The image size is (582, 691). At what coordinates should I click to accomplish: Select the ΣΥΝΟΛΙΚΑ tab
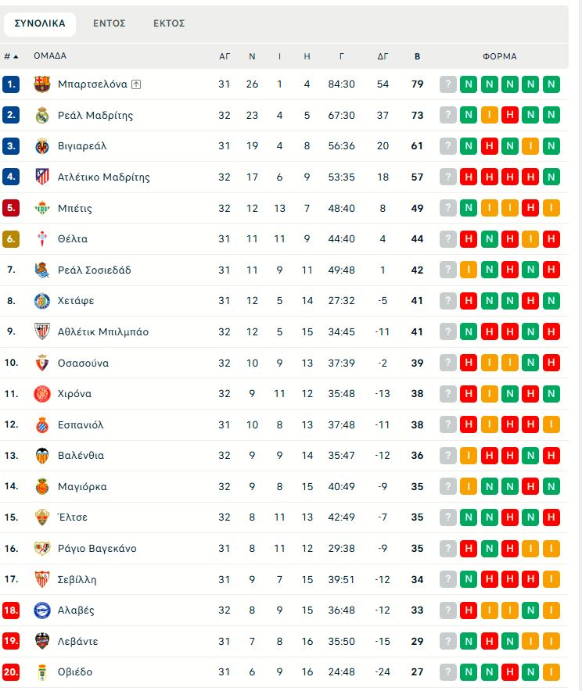(40, 23)
